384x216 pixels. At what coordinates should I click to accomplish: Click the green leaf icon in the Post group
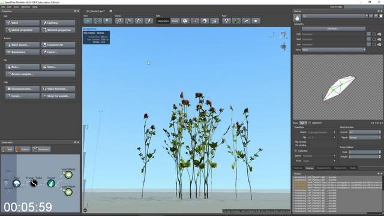[x=236, y=21]
